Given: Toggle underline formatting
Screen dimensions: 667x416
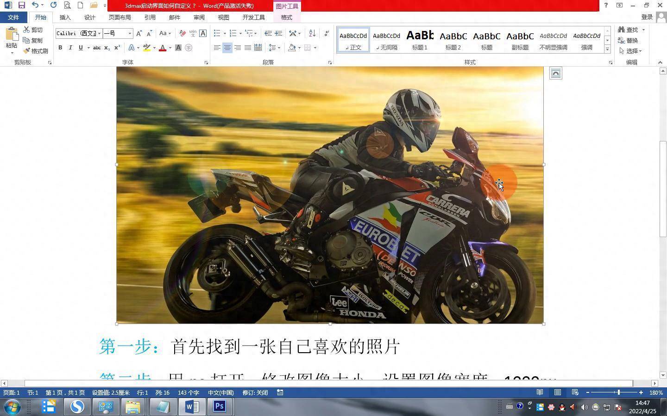Looking at the screenshot, I should pos(80,48).
